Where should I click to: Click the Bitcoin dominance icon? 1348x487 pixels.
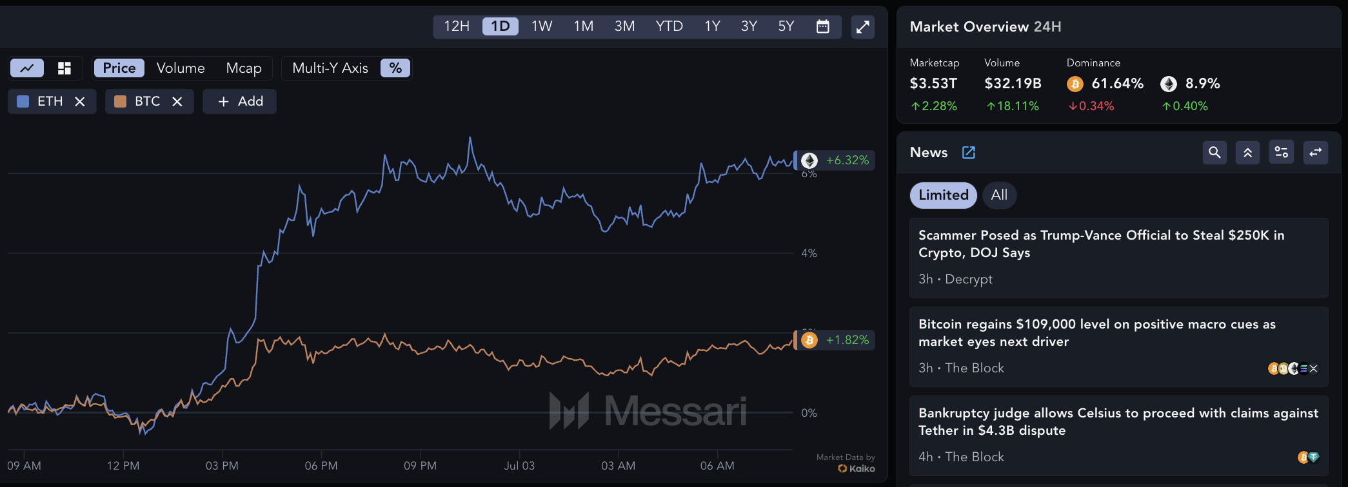1075,84
